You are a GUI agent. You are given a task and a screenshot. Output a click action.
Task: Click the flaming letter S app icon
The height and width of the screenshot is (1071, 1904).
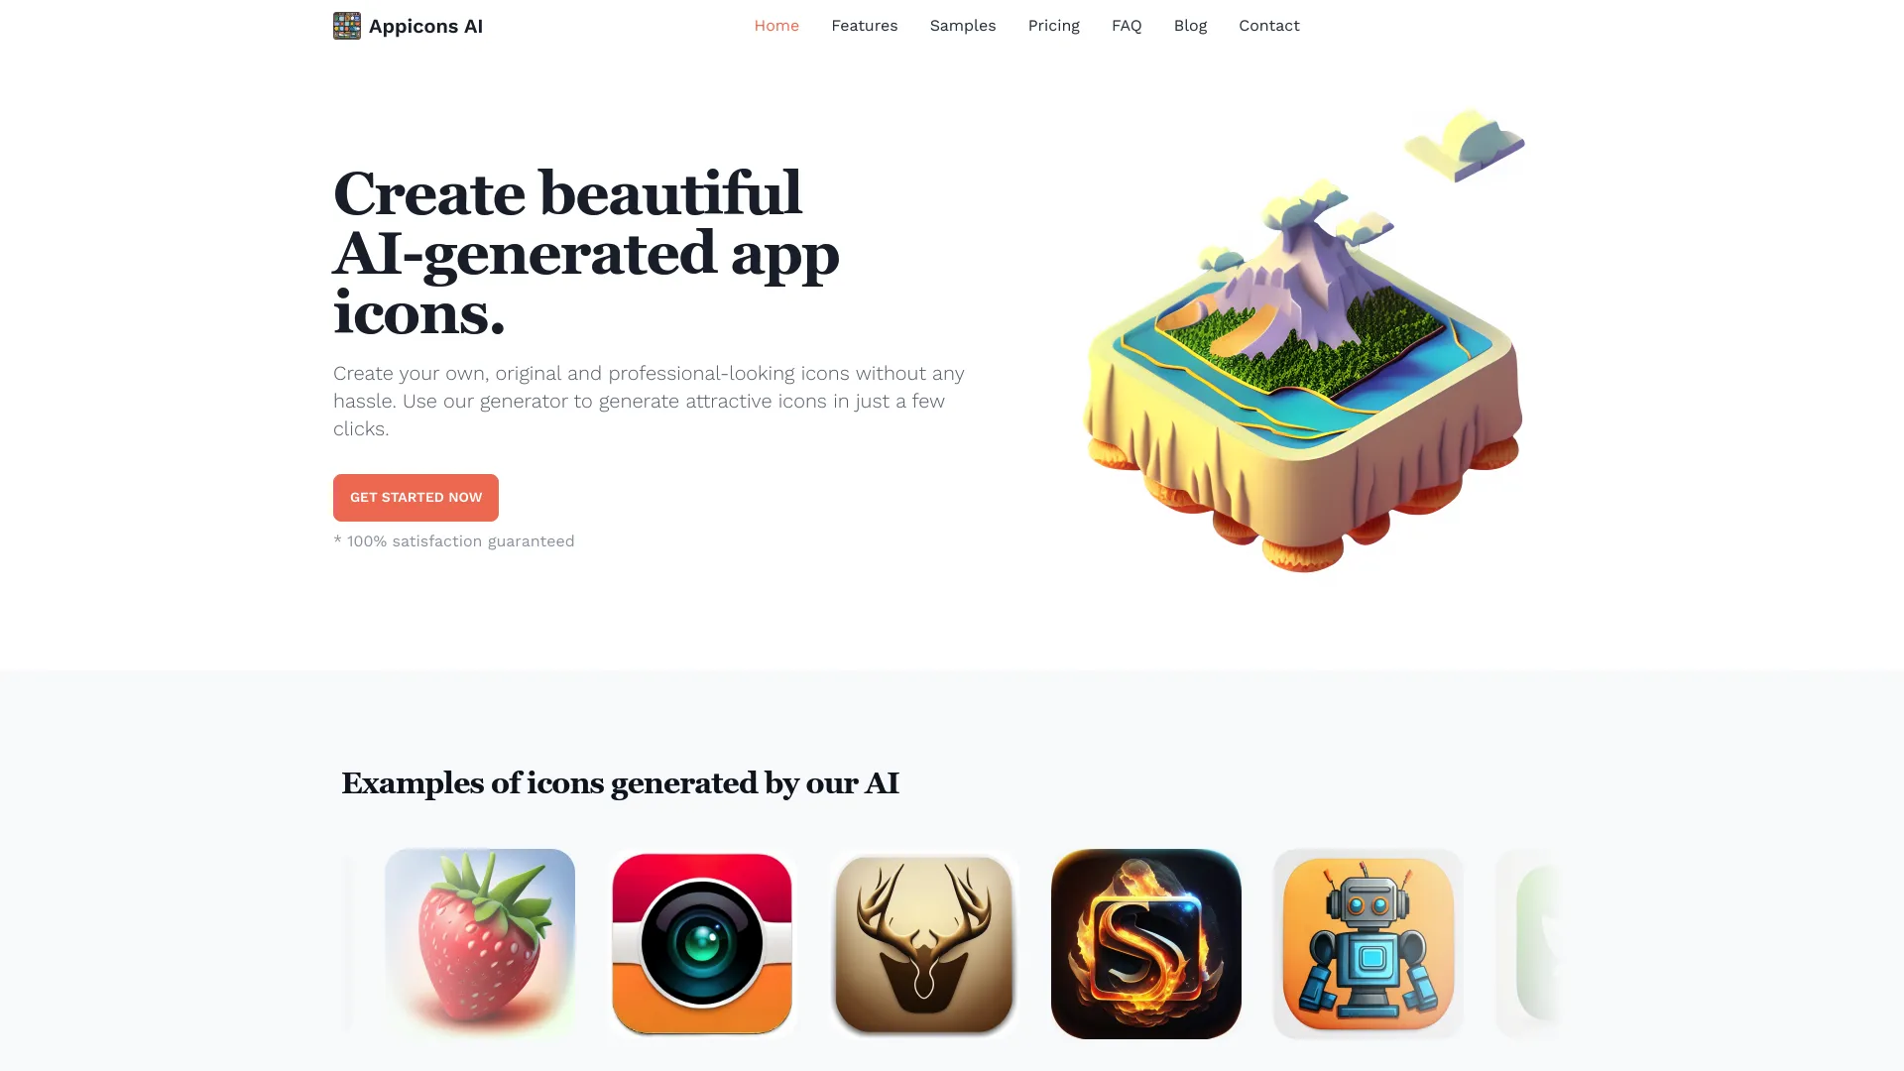(x=1145, y=941)
